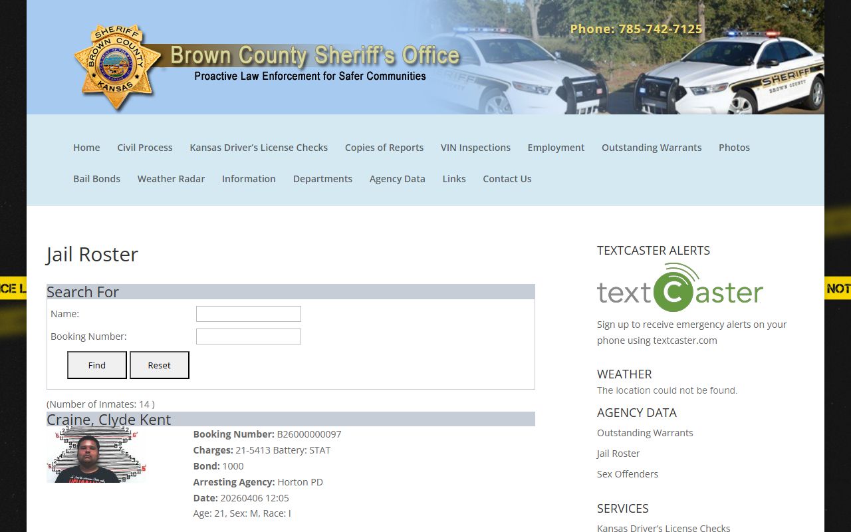Image resolution: width=851 pixels, height=532 pixels.
Task: Open the Home menu item
Action: pos(86,148)
